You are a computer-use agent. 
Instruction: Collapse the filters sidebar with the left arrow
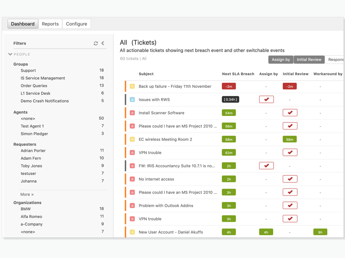(103, 43)
